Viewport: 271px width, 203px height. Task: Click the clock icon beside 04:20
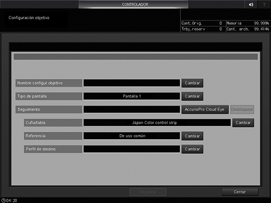(x=3, y=200)
